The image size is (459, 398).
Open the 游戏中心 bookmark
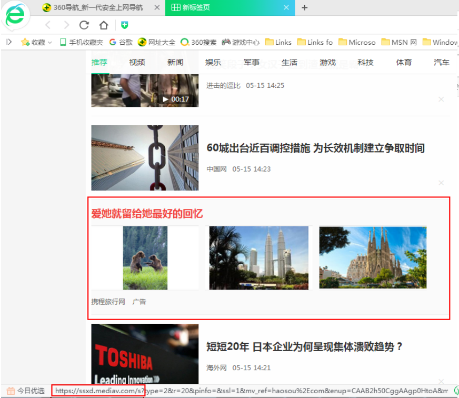(x=241, y=42)
